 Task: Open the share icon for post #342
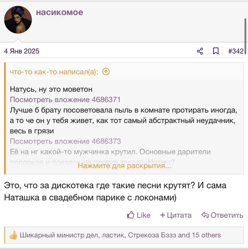click(x=200, y=51)
